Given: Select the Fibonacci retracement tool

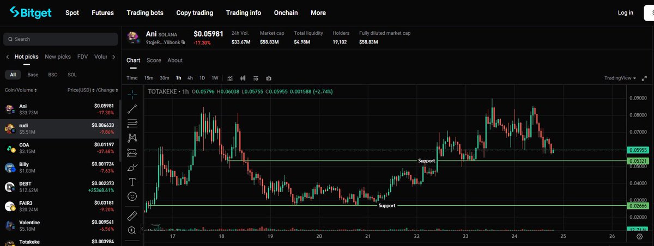Looking at the screenshot, I should (132, 124).
